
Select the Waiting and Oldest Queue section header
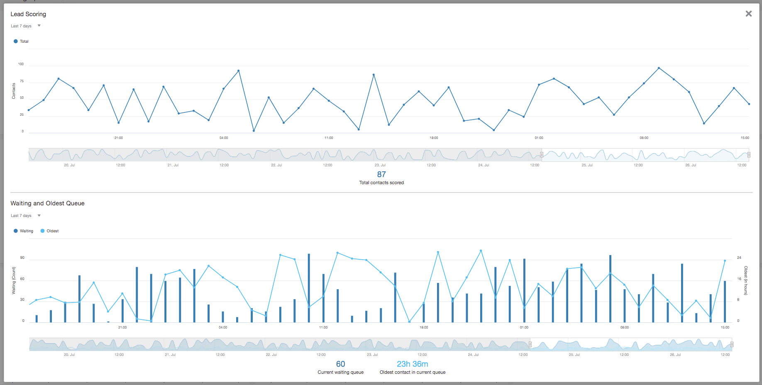[47, 203]
